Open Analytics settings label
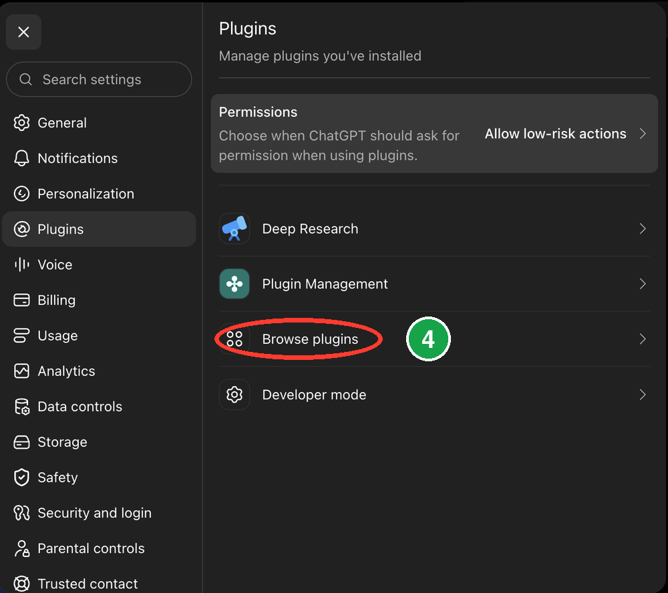This screenshot has width=668, height=593. point(66,371)
